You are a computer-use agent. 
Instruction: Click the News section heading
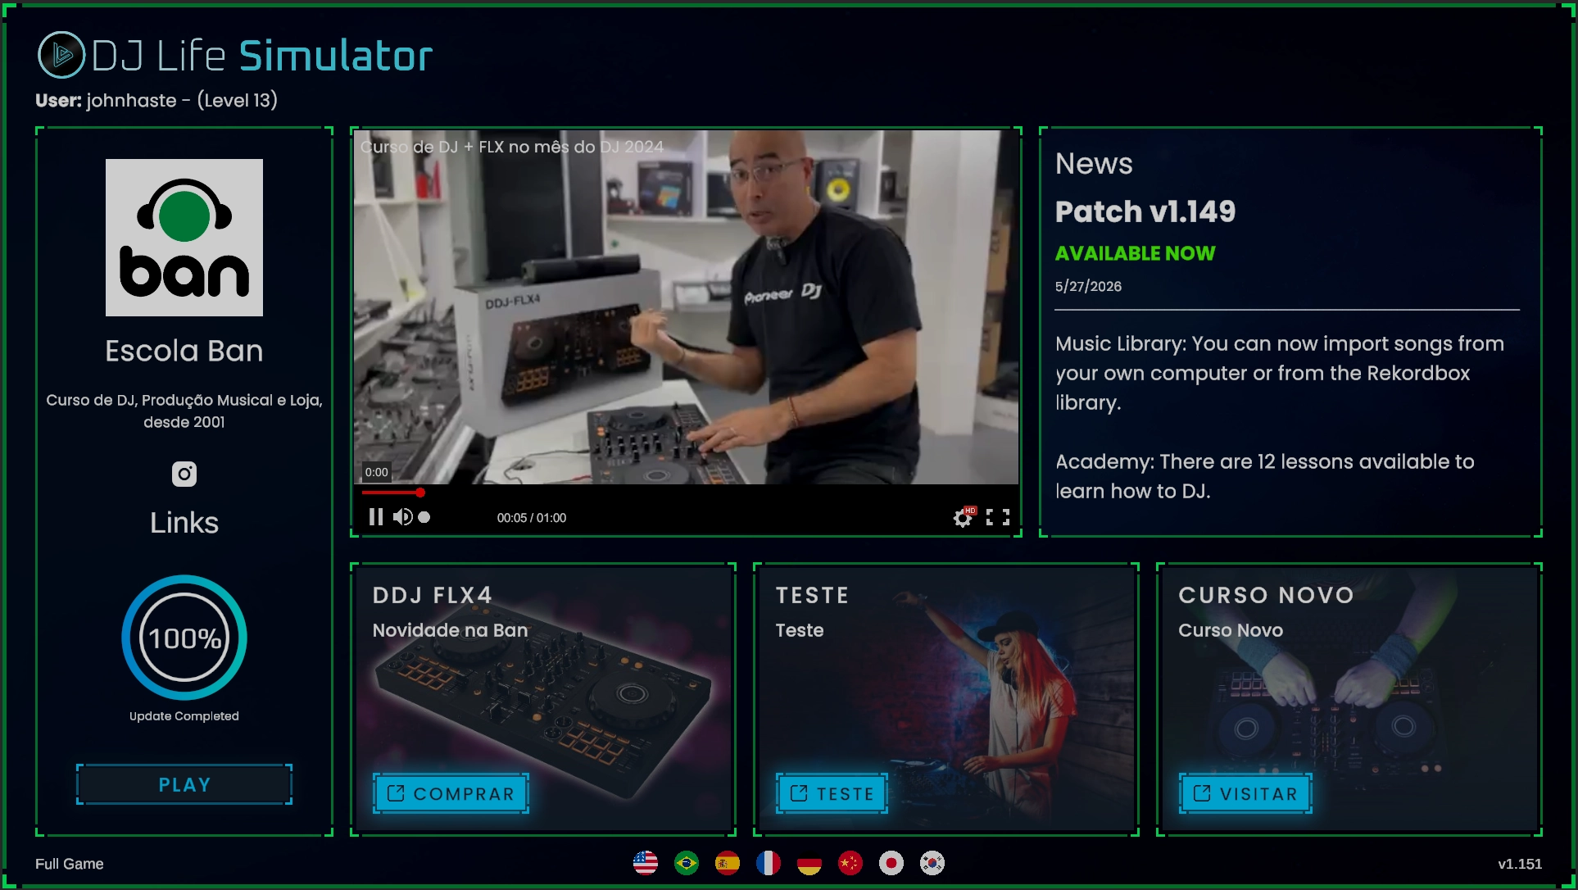1094,163
